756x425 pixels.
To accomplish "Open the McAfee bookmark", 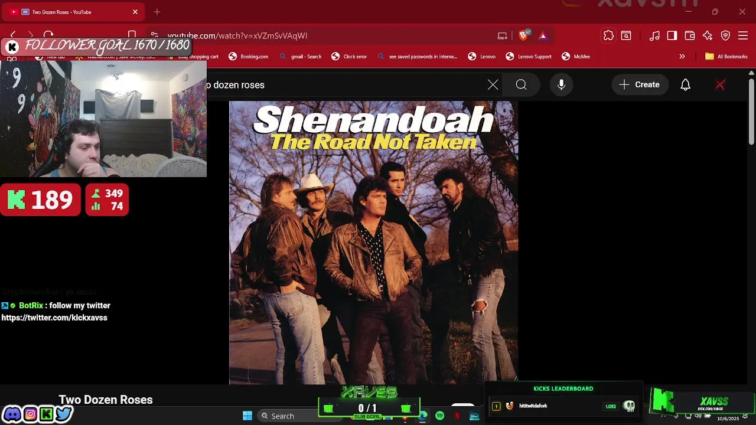I will click(x=576, y=57).
